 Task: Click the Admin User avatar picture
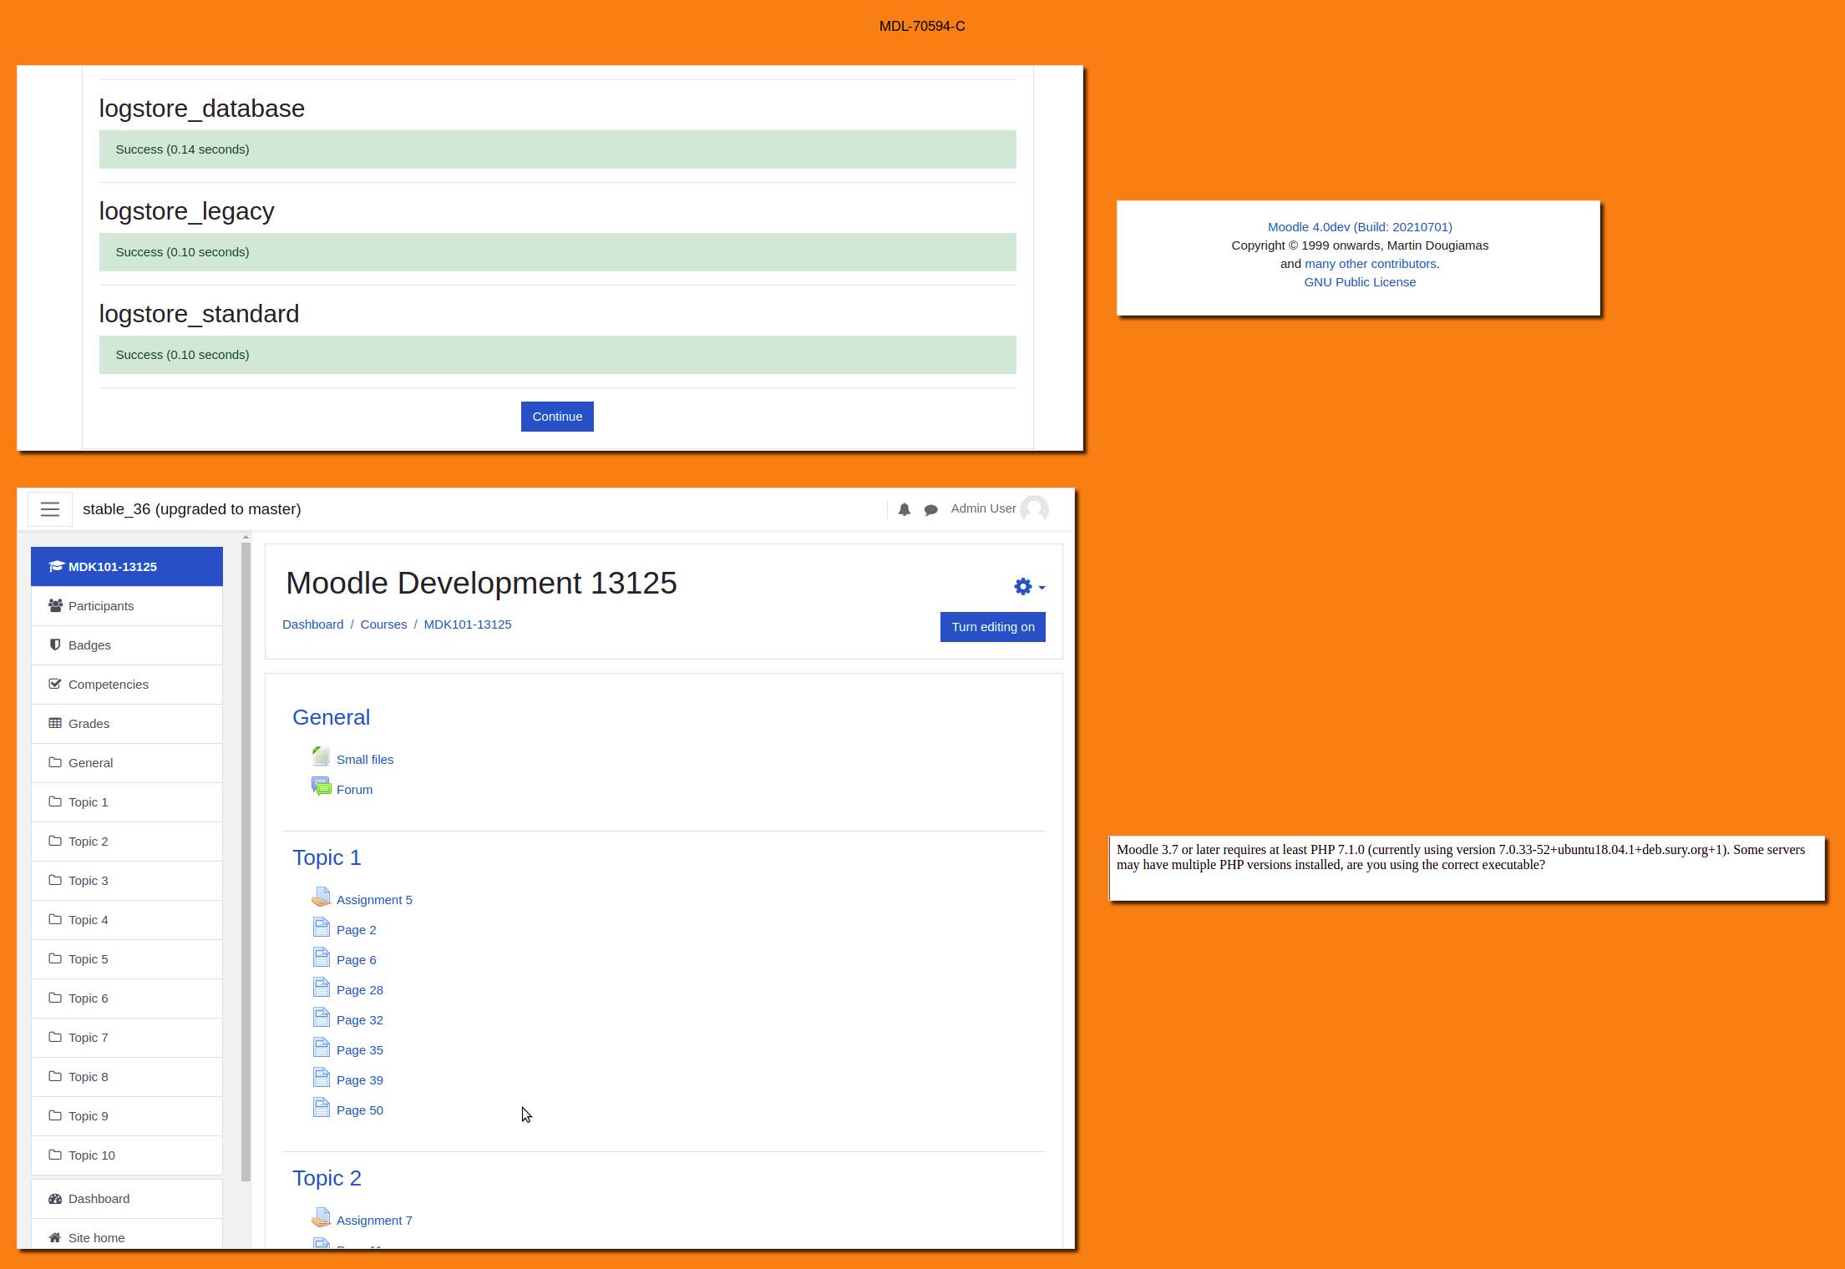pos(1034,509)
